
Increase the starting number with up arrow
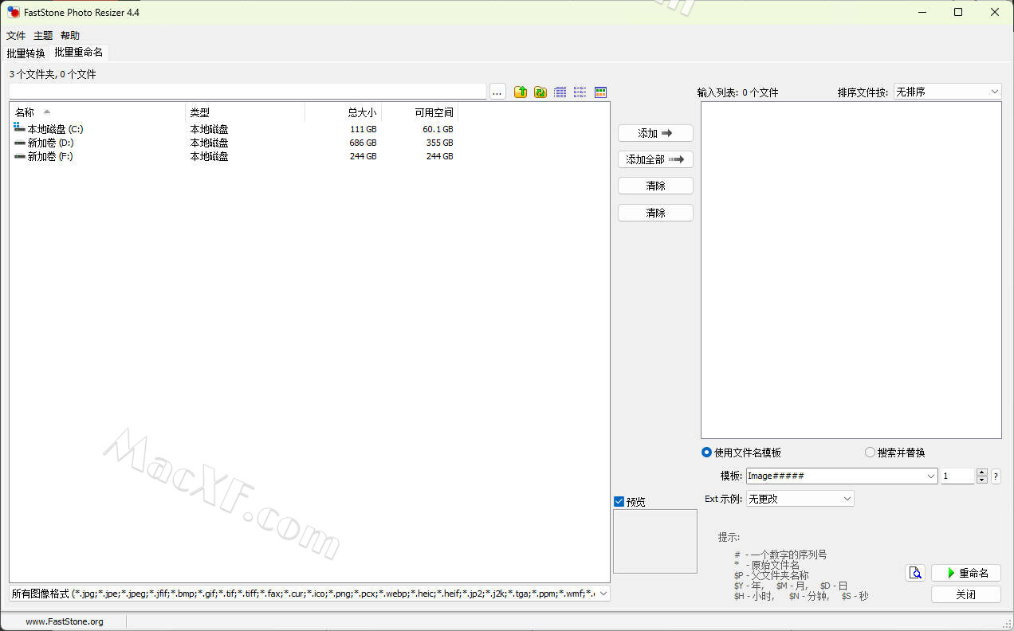pyautogui.click(x=982, y=472)
